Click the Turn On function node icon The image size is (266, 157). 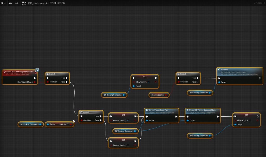[x=219, y=70]
